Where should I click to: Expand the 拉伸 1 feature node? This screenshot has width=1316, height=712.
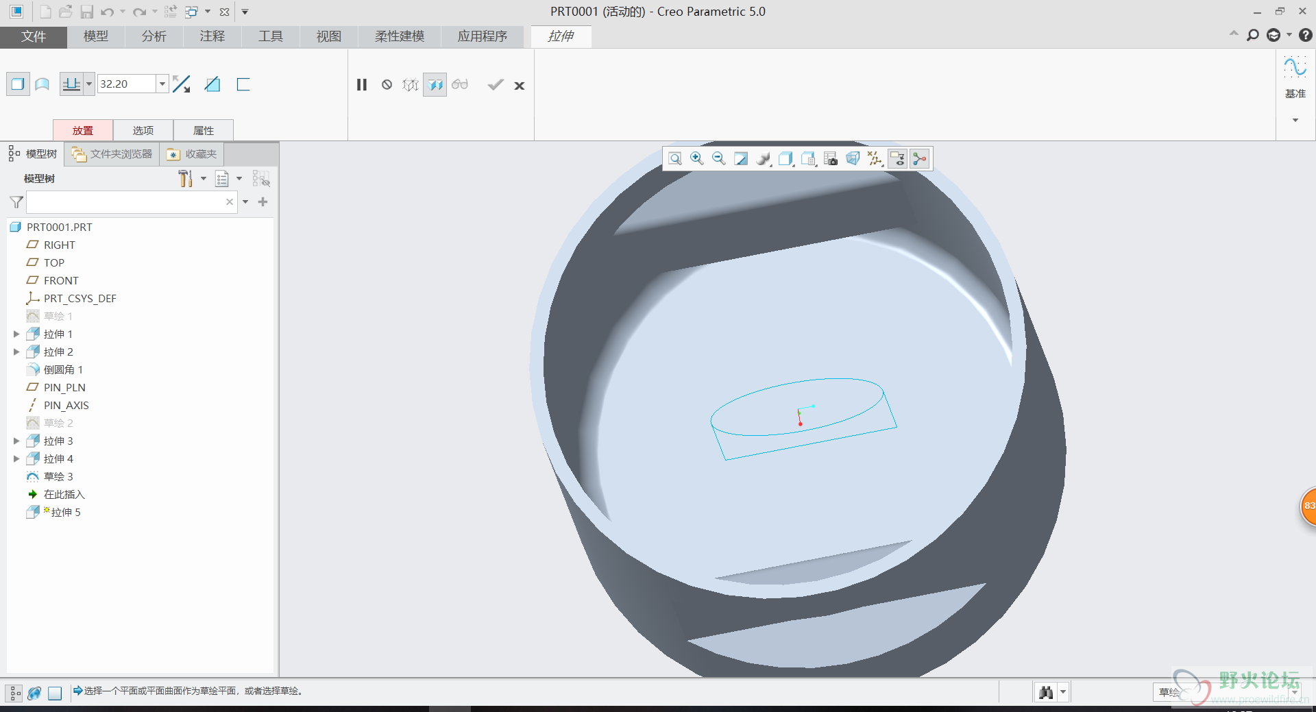coord(16,334)
